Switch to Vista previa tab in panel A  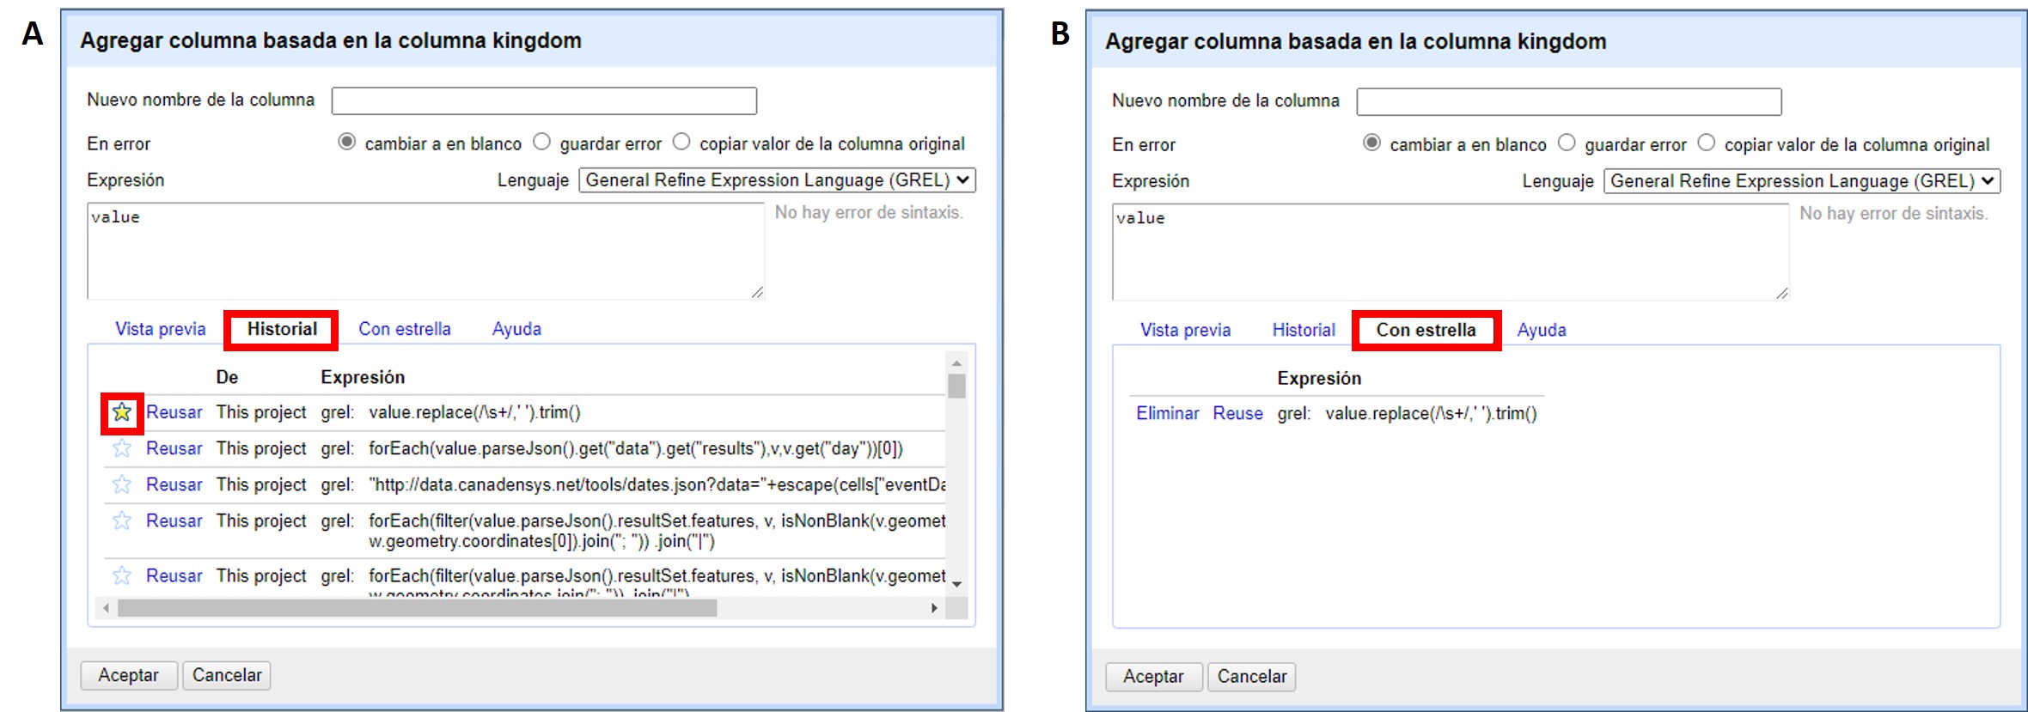[x=161, y=329]
